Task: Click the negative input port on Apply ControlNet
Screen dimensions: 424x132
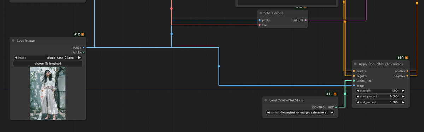Action: point(354,76)
